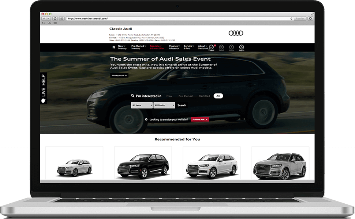355x219 pixels.
Task: Click the Log In account icon
Action: click(x=241, y=47)
